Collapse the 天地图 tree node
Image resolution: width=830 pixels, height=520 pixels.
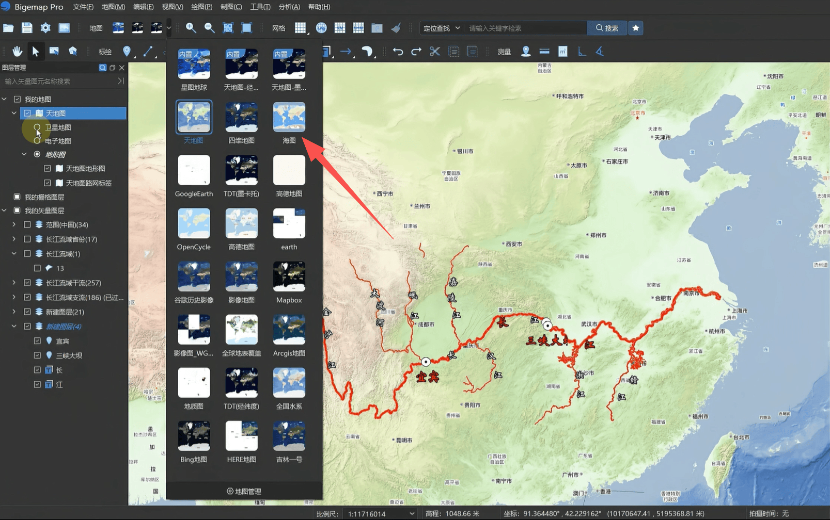[14, 113]
